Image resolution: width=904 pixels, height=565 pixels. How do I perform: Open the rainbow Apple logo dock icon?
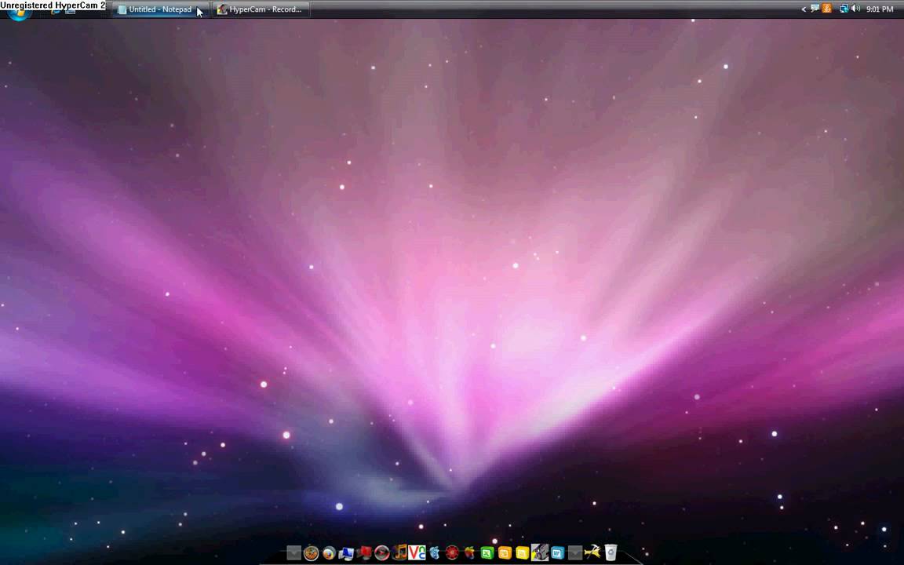coord(470,553)
